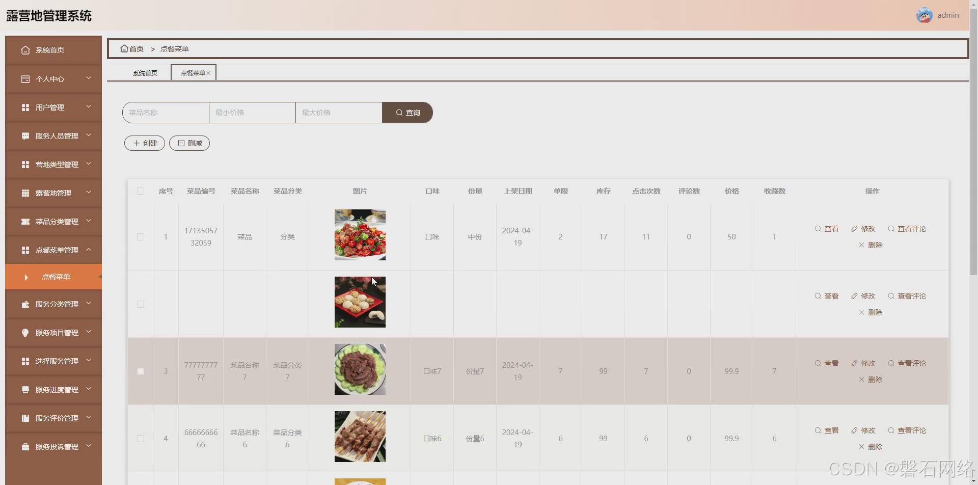Expand the 露营地管理 menu chevron
Viewport: 978px width, 485px height.
click(x=89, y=192)
